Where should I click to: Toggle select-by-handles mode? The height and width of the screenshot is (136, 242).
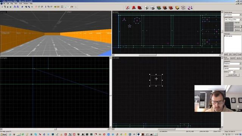tap(62, 7)
